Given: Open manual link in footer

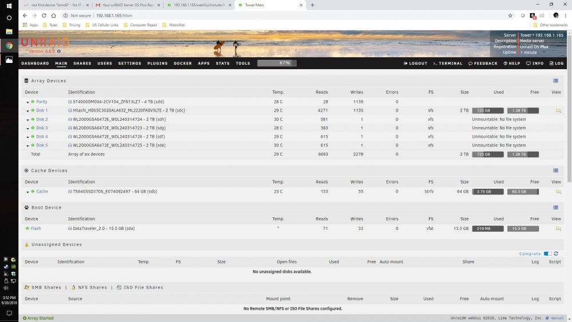Looking at the screenshot, I should [x=557, y=318].
